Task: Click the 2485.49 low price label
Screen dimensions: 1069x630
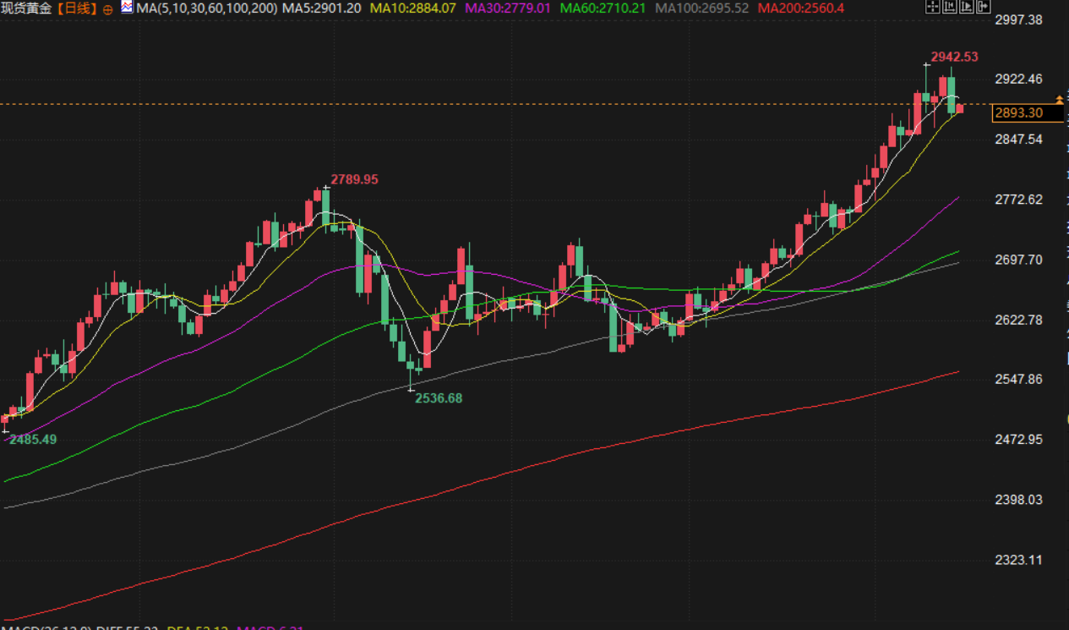Action: pyautogui.click(x=33, y=439)
